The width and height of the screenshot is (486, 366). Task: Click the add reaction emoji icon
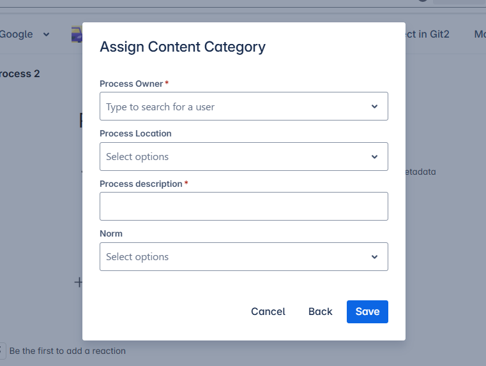[x=2, y=351]
